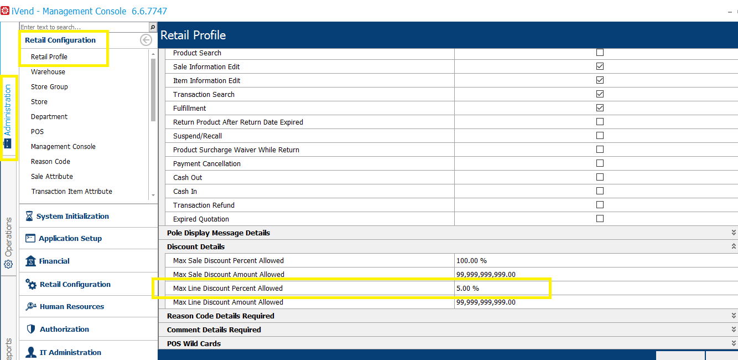Click the IT Administration person icon

(31, 352)
